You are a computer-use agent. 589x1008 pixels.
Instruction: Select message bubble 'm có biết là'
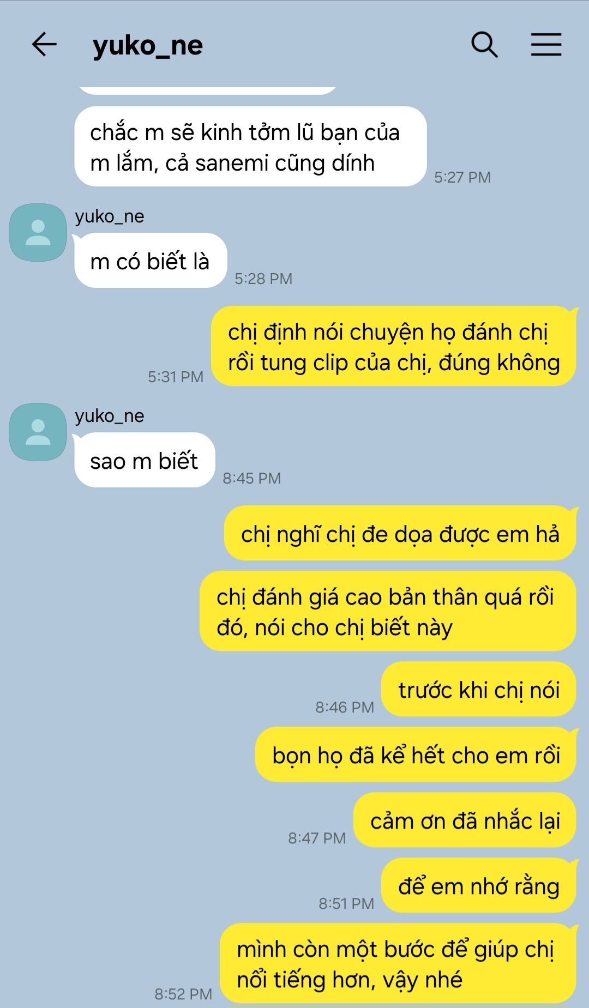click(151, 261)
